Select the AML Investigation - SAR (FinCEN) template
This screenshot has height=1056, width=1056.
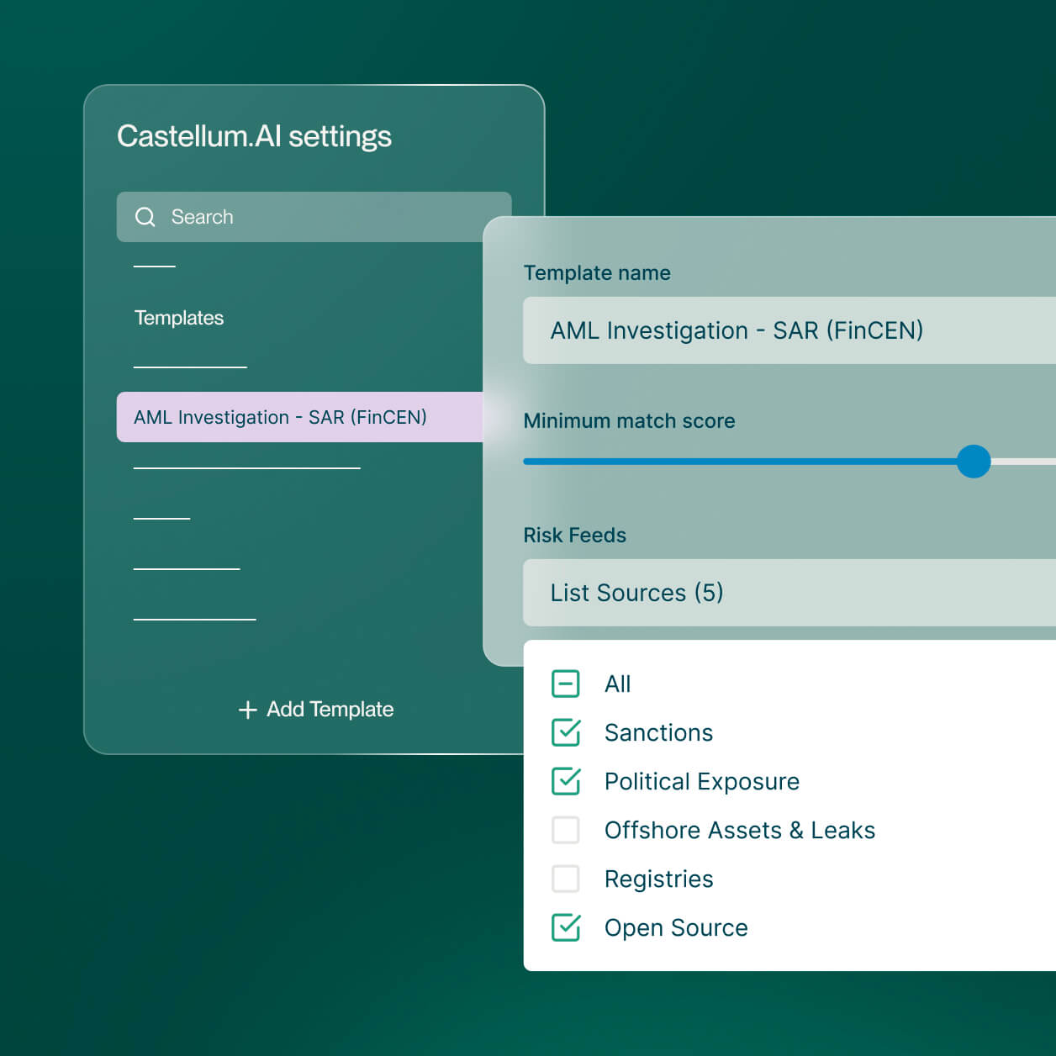pyautogui.click(x=300, y=417)
